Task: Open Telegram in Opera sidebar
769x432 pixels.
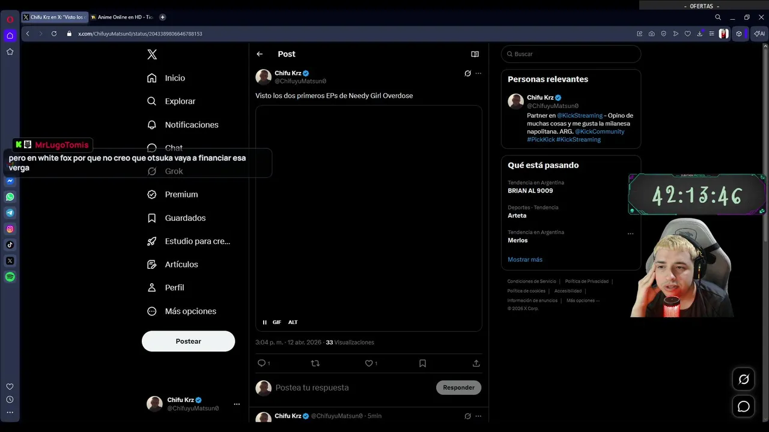Action: pyautogui.click(x=10, y=213)
